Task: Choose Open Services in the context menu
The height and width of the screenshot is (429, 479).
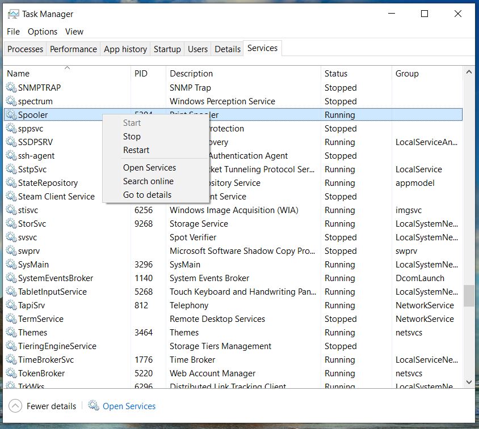Action: pyautogui.click(x=156, y=168)
